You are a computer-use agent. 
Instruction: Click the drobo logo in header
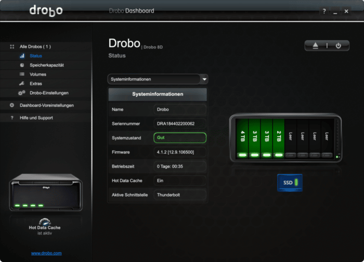point(46,11)
